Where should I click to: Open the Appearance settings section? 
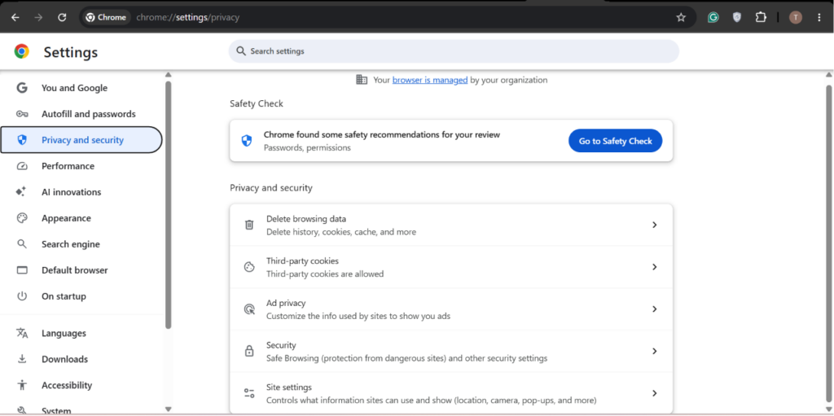pos(81,218)
